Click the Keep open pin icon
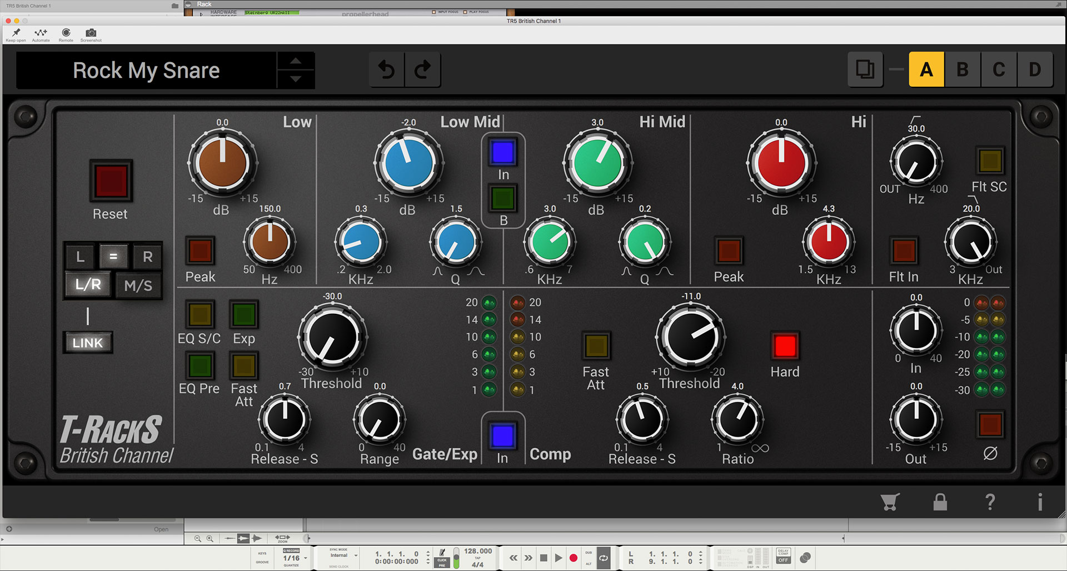This screenshot has width=1067, height=571. tap(16, 33)
